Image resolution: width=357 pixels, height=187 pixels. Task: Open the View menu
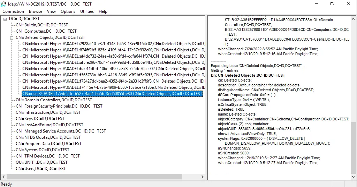(52, 11)
